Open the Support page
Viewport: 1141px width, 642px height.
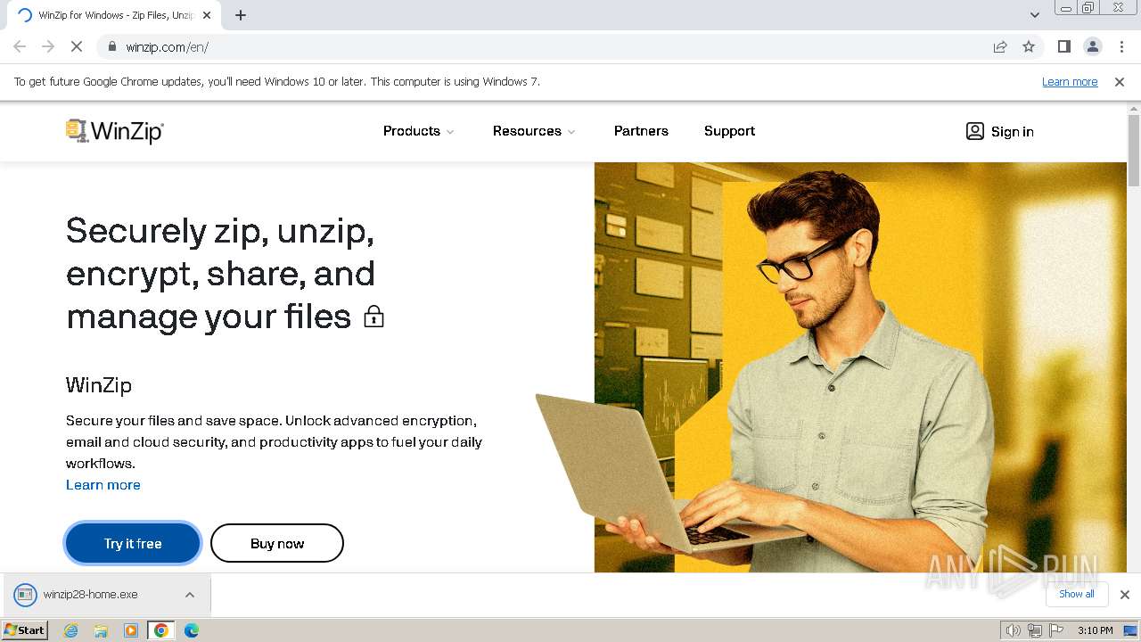(x=729, y=131)
